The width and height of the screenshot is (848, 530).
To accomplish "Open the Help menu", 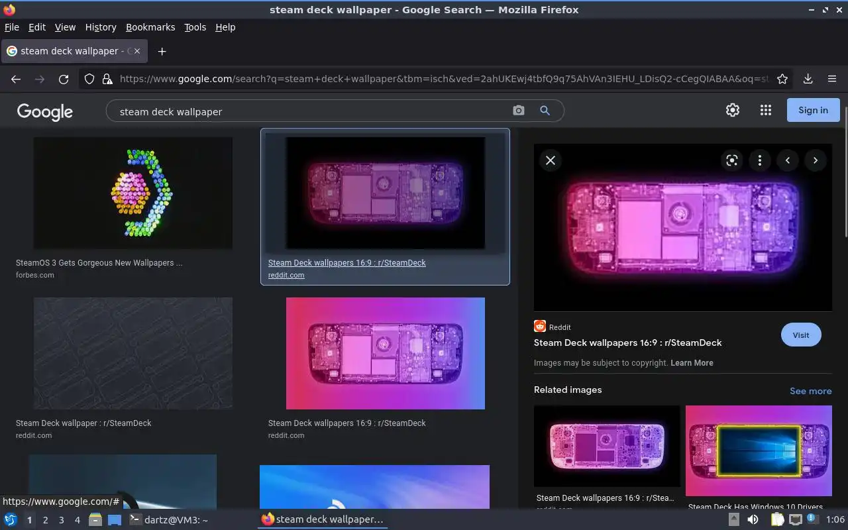I will (225, 27).
